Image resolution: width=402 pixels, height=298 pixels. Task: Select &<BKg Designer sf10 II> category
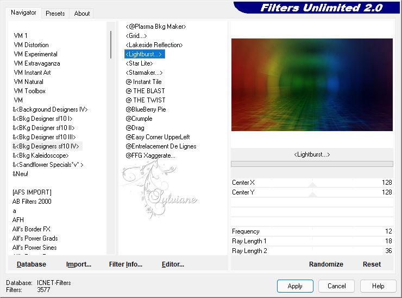point(43,128)
